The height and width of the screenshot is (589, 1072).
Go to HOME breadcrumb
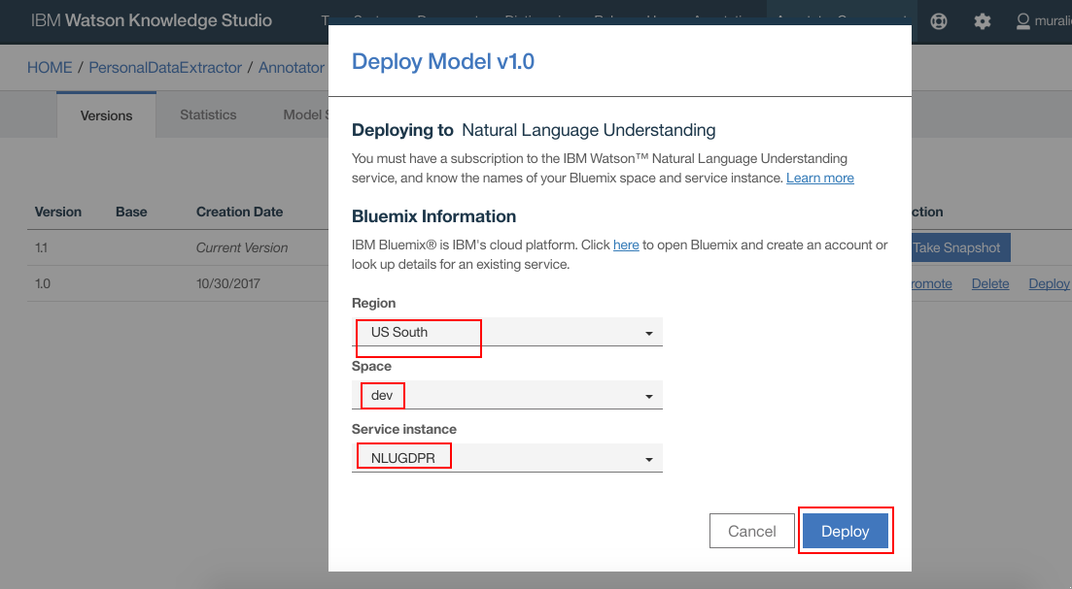50,68
